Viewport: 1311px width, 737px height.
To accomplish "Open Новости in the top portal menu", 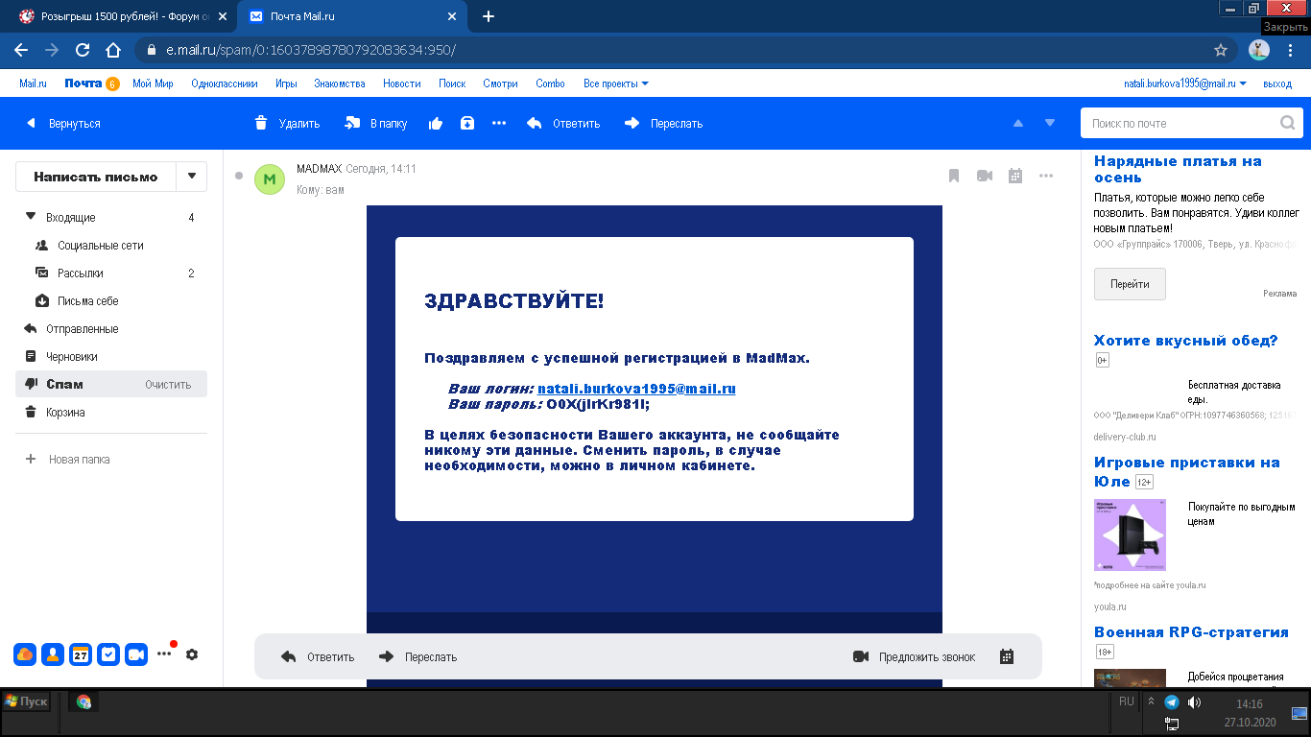I will point(401,83).
